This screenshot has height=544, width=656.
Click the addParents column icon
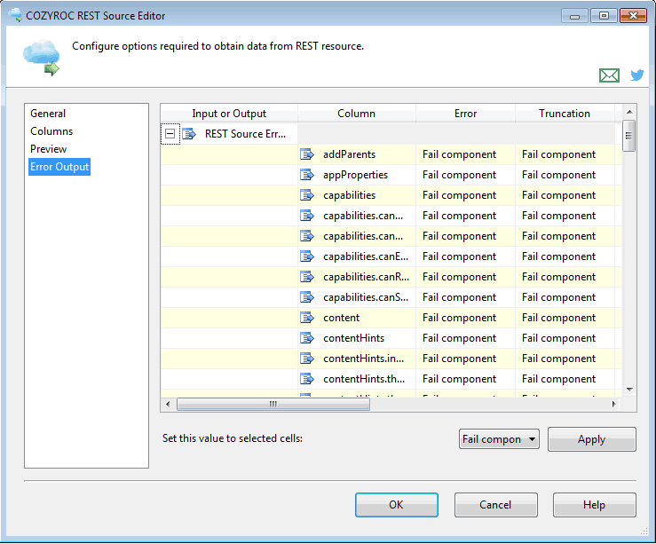307,154
